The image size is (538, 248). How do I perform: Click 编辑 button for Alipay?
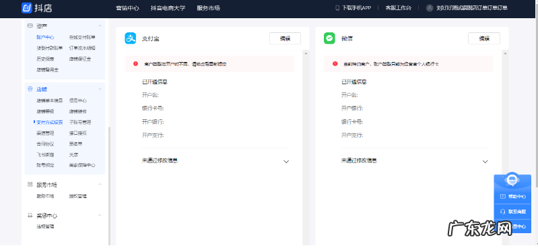[285, 38]
